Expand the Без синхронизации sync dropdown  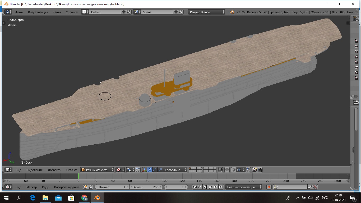244,187
